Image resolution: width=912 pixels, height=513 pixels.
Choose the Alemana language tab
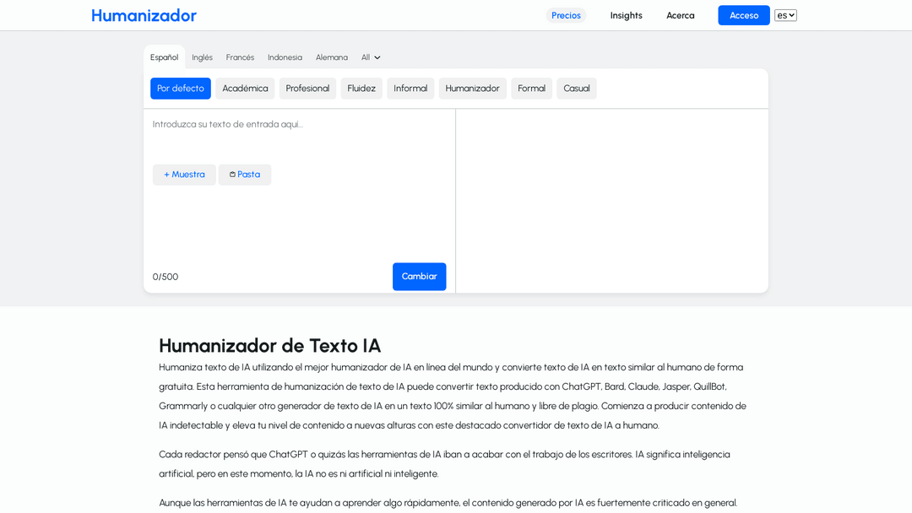[332, 57]
